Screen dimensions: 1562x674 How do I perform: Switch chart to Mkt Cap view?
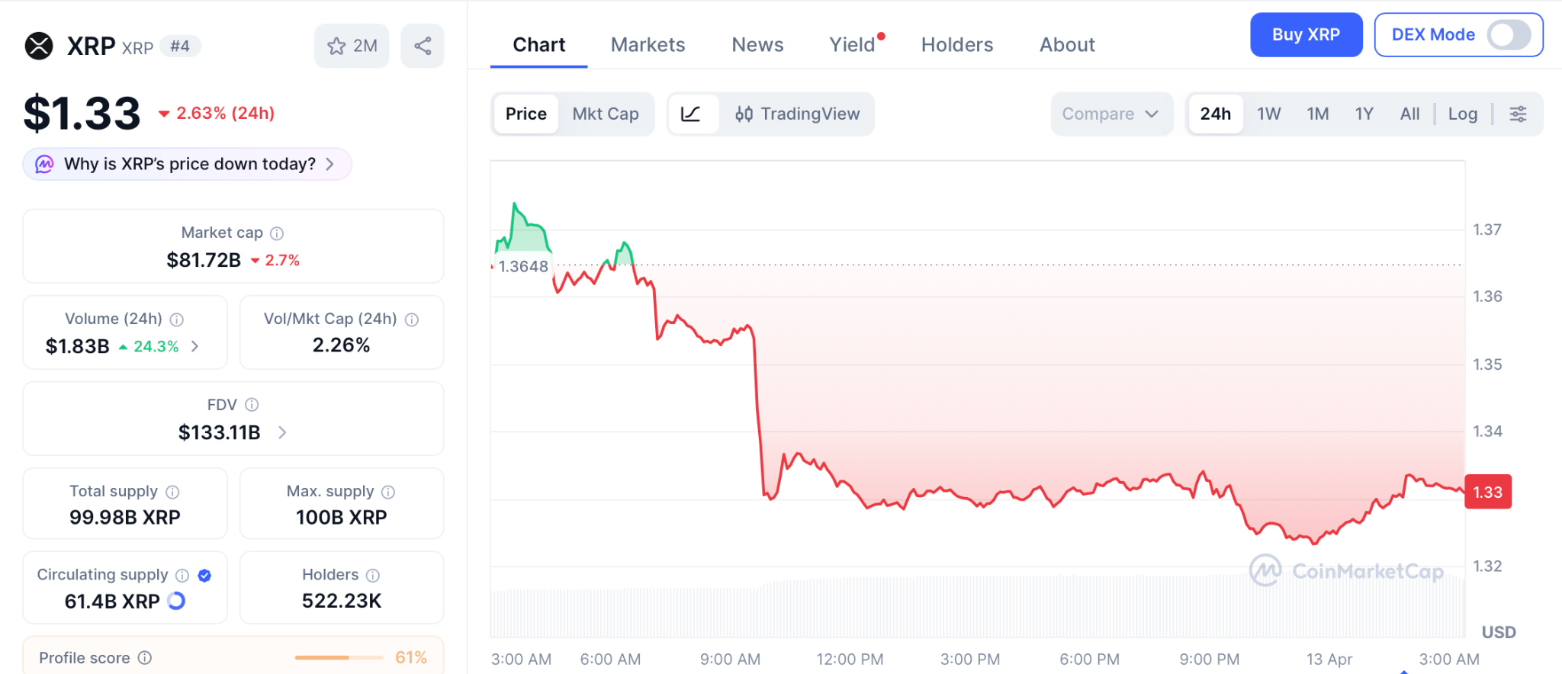tap(606, 114)
